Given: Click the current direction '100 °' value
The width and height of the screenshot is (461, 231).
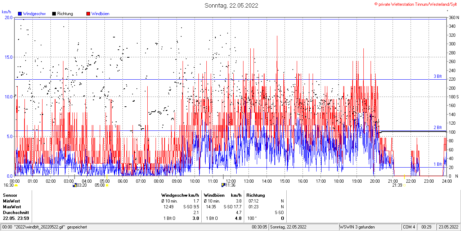Looking at the screenshot, I should (x=253, y=218).
